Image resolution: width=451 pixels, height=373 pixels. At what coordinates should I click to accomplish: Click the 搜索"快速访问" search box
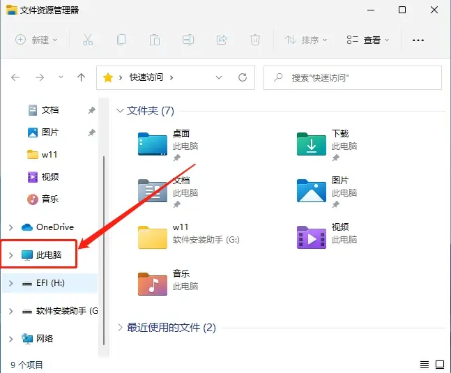click(353, 77)
